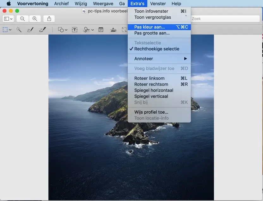Toggle Rechthoekige selectie checkmark item
This screenshot has width=263, height=201.
tap(159, 49)
